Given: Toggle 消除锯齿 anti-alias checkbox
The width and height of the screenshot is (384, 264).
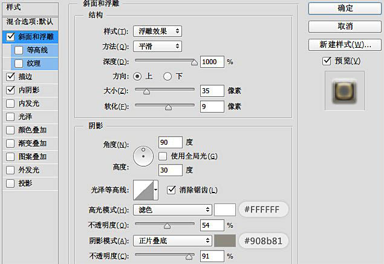Looking at the screenshot, I should [x=171, y=190].
